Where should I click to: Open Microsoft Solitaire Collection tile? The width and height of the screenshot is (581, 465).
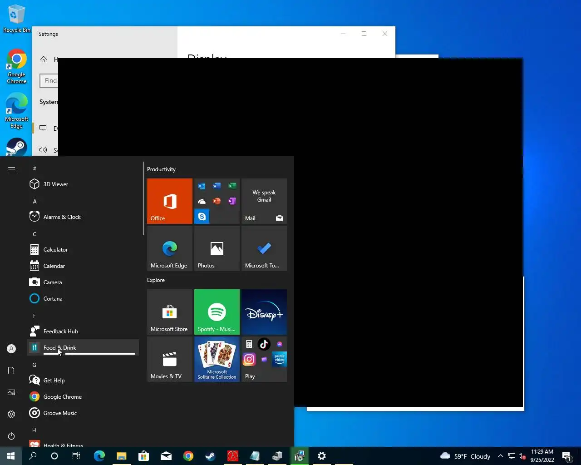tap(217, 359)
